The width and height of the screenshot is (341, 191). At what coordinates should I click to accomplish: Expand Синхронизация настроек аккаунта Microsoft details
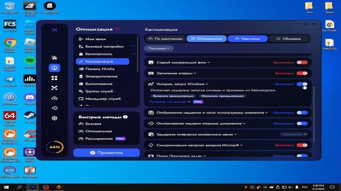point(241,145)
